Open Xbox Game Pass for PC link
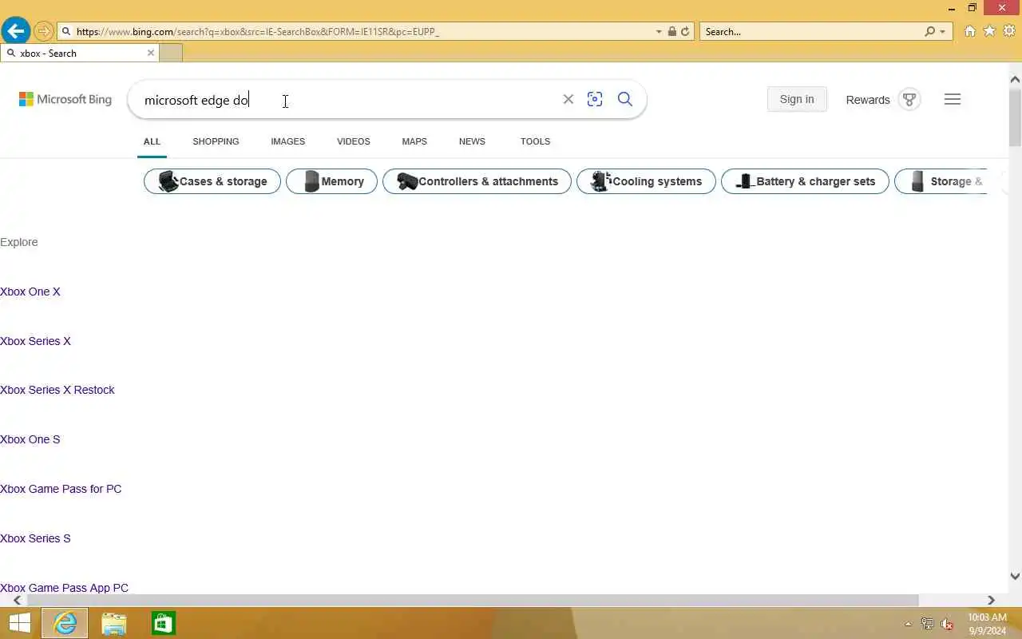 (61, 489)
